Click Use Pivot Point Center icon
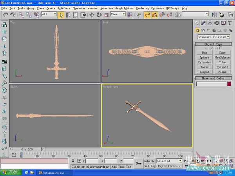 [x=130, y=15]
